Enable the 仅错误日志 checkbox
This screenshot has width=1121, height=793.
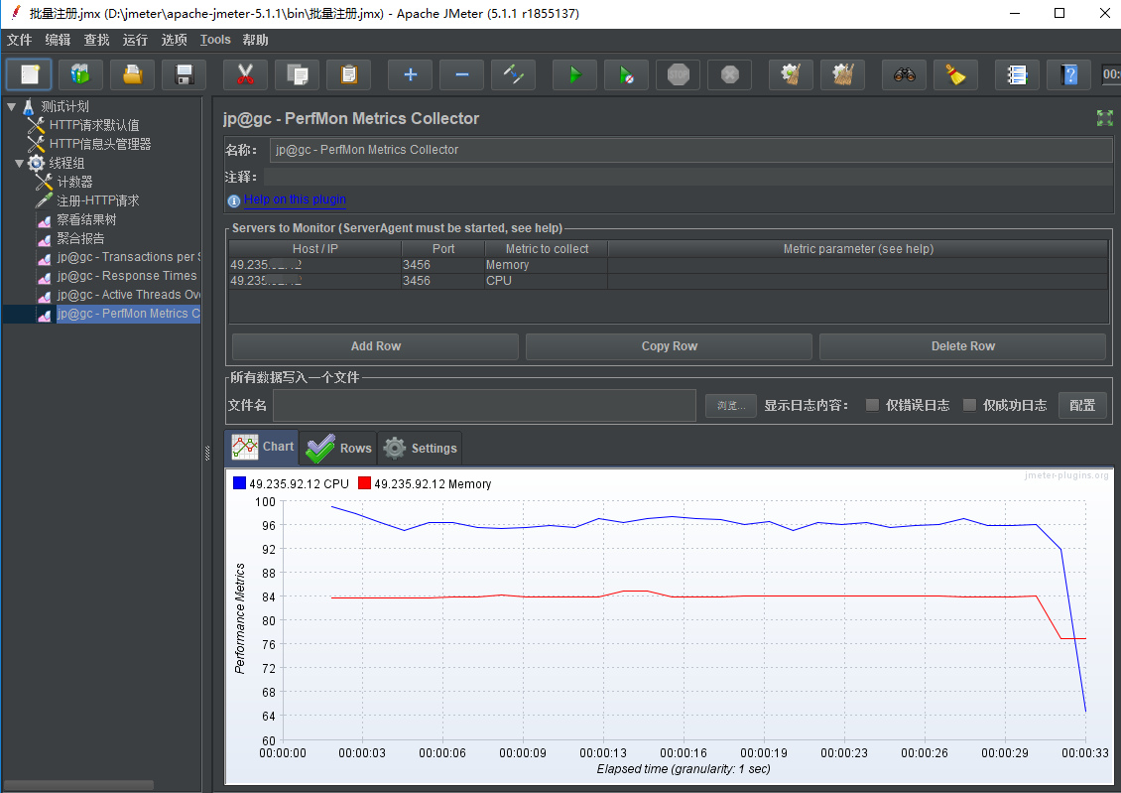click(871, 405)
